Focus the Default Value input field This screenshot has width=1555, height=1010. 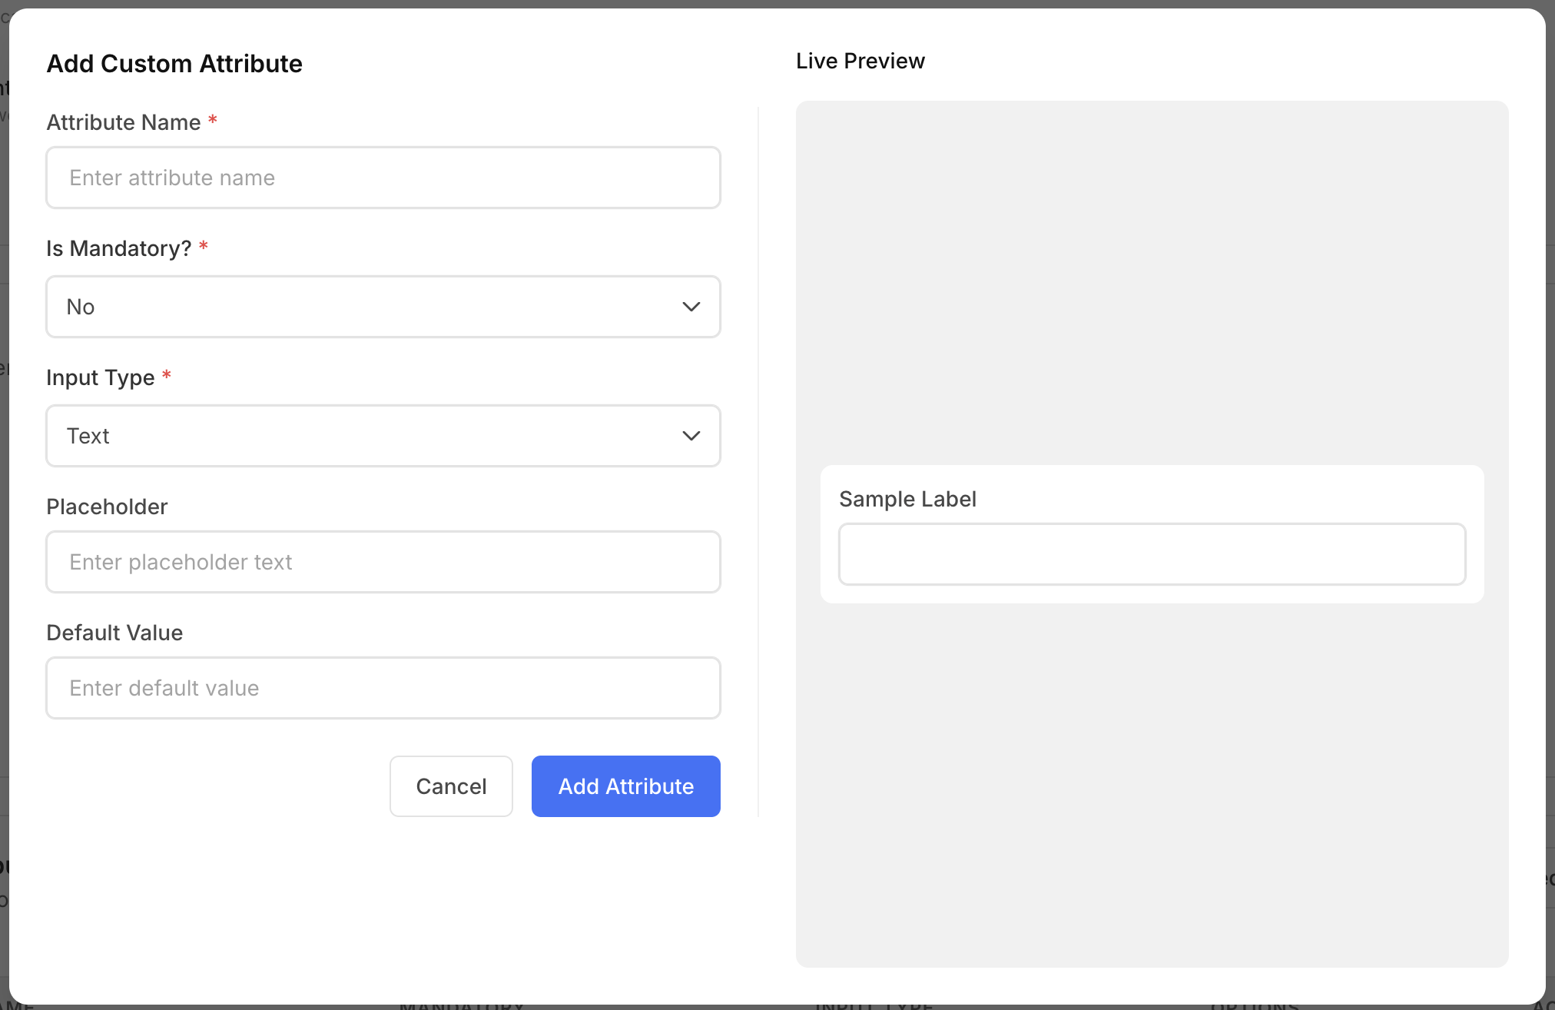383,688
